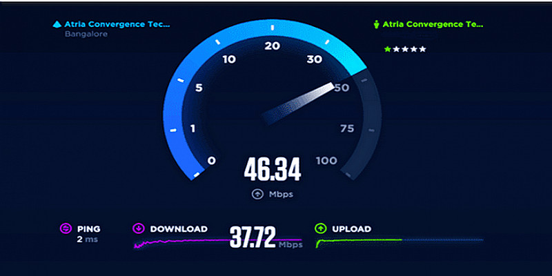This screenshot has height=276, width=552.
Task: Click the green upload arrow icon
Action: click(x=320, y=229)
